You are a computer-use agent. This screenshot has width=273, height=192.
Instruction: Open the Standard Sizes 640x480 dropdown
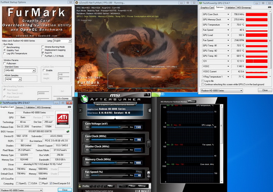point(20,71)
